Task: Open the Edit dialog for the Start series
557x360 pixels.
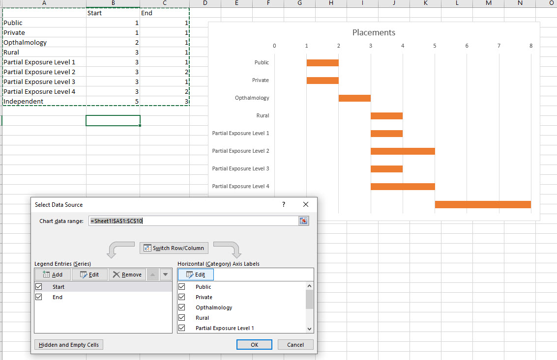Action: click(89, 274)
